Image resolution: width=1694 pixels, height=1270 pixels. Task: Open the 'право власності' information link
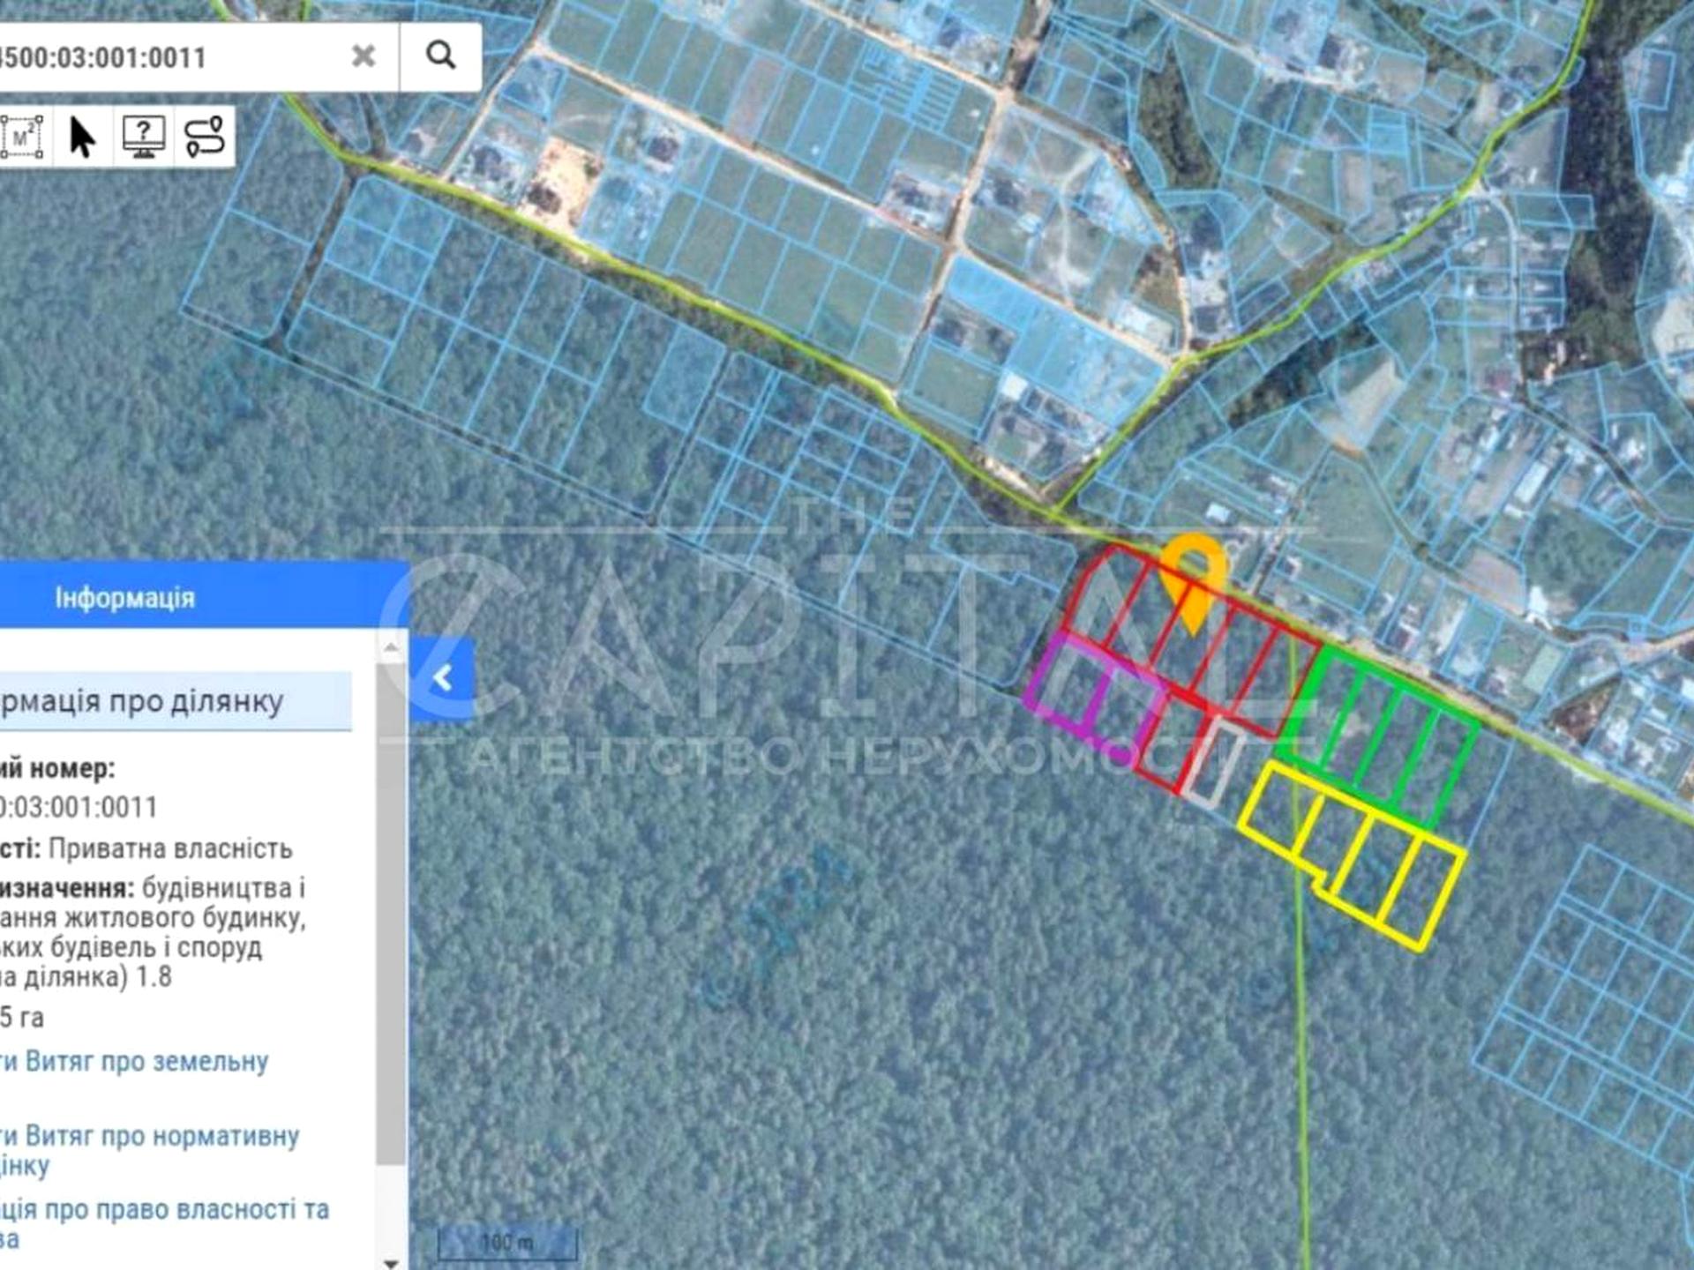tap(176, 1210)
